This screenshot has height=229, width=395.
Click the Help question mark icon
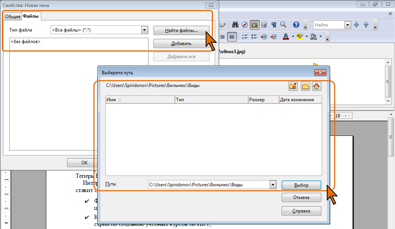(x=296, y=25)
